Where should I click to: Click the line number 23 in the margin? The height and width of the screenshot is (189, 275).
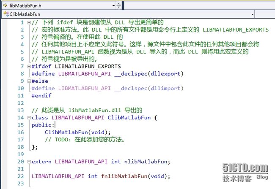pos(20,184)
